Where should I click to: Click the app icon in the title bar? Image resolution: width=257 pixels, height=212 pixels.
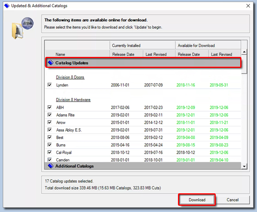point(6,6)
